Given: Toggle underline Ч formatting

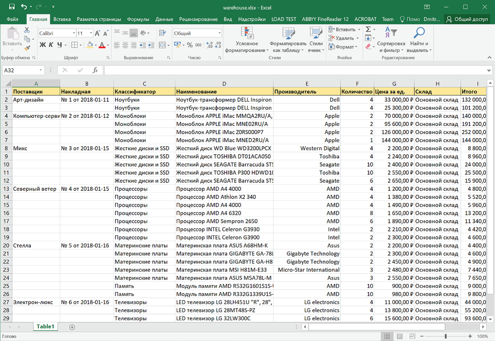Looking at the screenshot, I should (x=60, y=45).
